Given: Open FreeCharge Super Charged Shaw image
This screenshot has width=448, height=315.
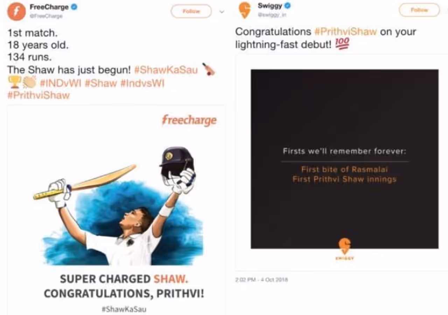Looking at the screenshot, I should click(116, 210).
